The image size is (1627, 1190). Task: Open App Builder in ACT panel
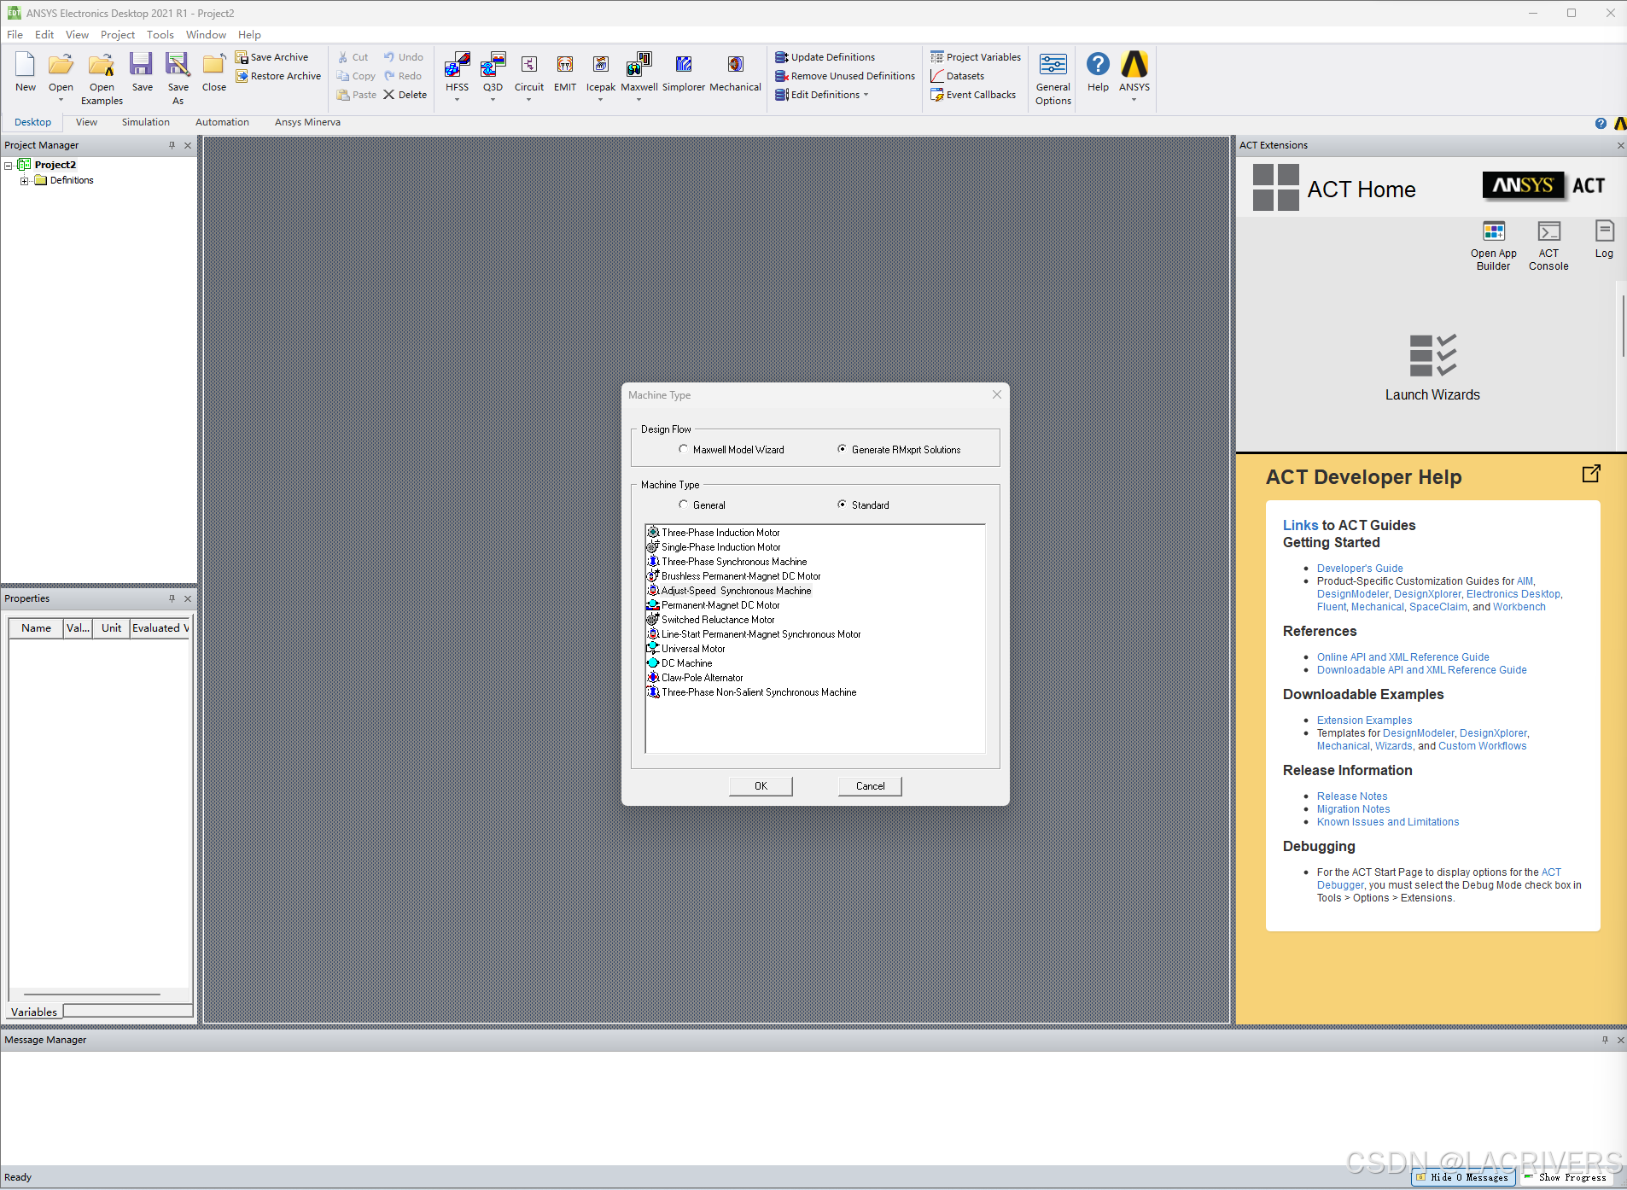1493,246
